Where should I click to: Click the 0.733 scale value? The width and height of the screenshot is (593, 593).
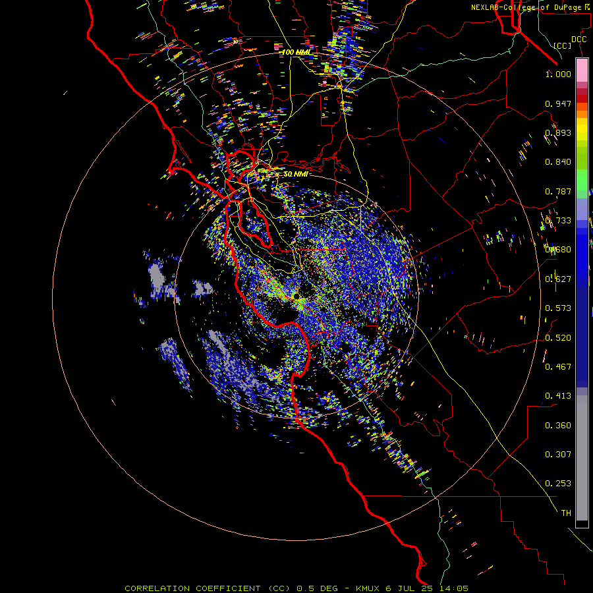tap(558, 221)
